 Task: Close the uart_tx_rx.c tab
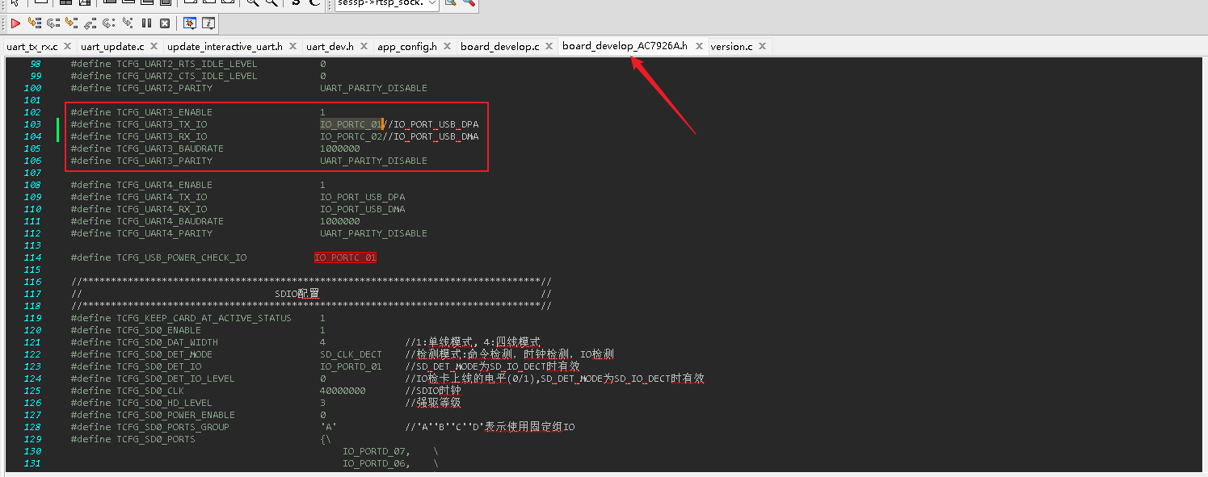pos(67,46)
